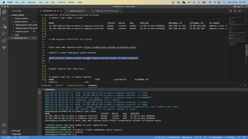Collapse the deployments folder
Viewport: 248px width, 139px height.
(x=21, y=22)
